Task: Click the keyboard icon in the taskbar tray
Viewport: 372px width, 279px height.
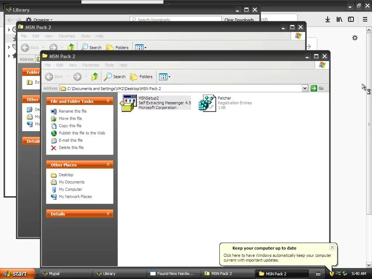Action: 318,274
